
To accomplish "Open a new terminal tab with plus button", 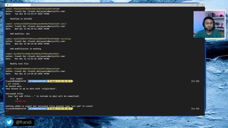I will pos(32,5).
